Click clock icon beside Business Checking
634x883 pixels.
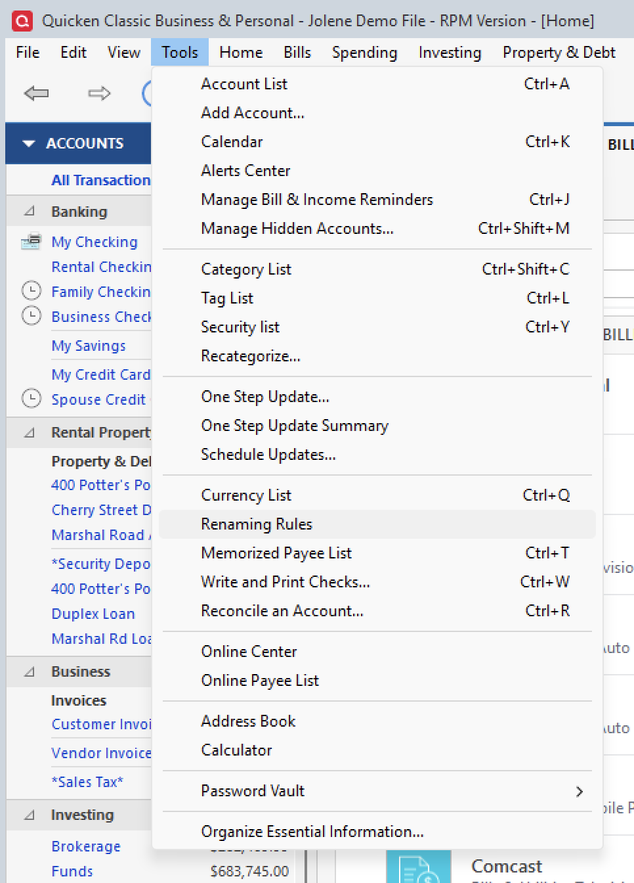pyautogui.click(x=31, y=316)
